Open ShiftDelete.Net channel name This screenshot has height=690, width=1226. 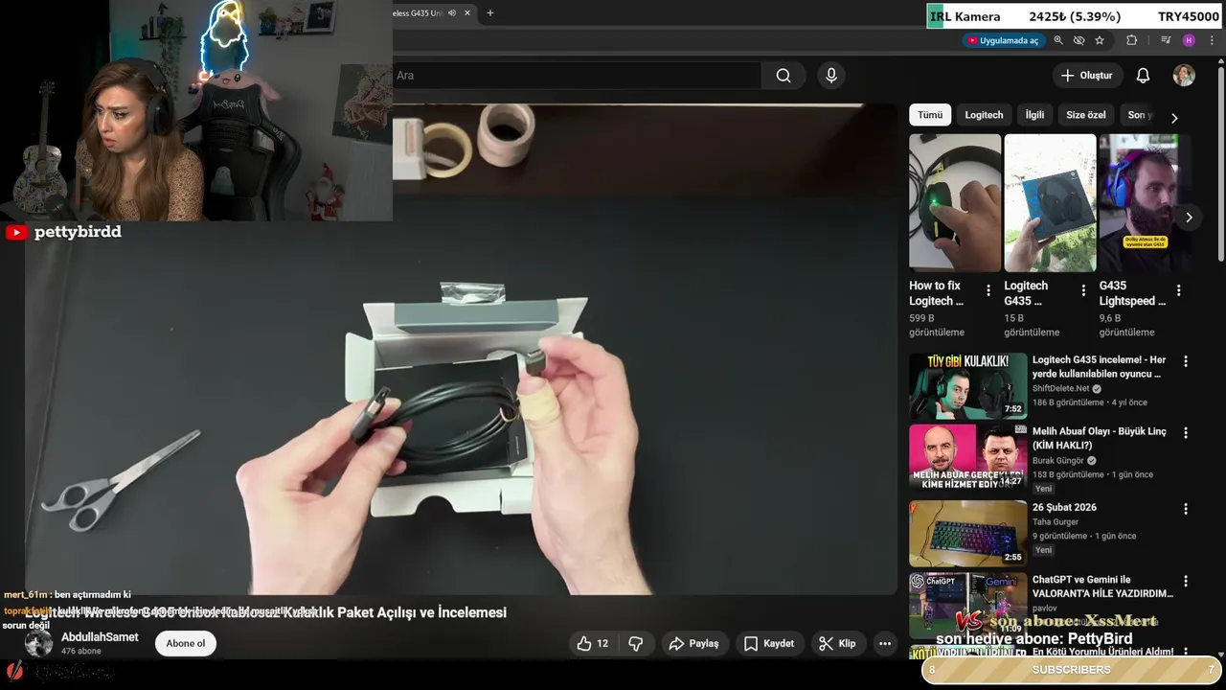(1060, 389)
